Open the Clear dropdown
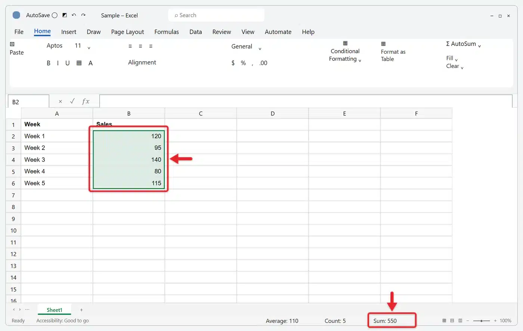Screen dimensions: 523x331 455,66
